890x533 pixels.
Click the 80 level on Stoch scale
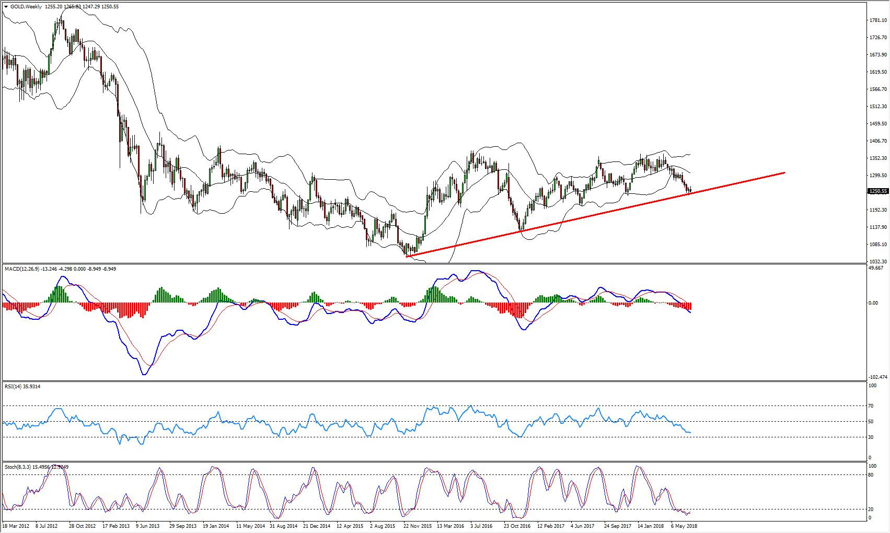[x=871, y=476]
